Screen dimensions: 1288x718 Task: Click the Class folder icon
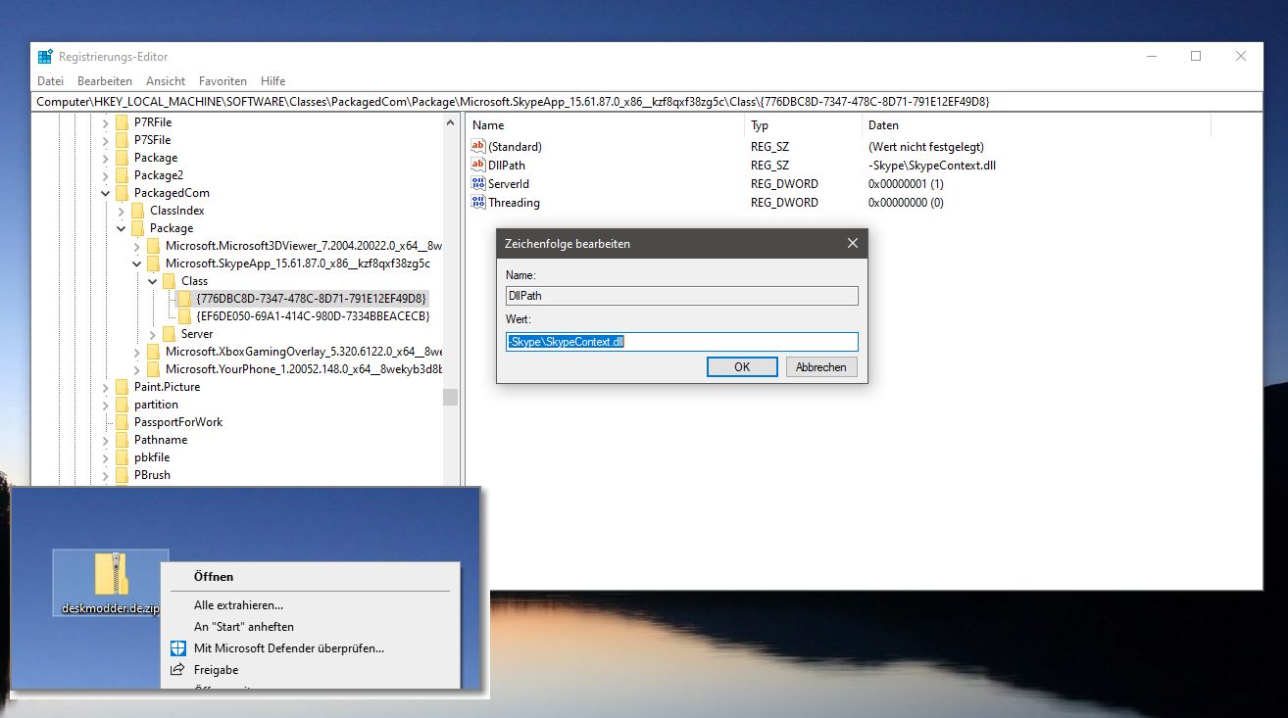(169, 281)
